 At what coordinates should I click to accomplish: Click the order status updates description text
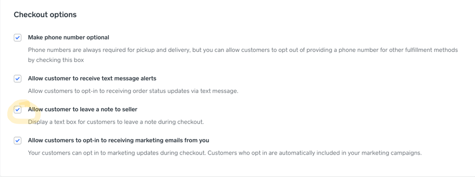133,91
